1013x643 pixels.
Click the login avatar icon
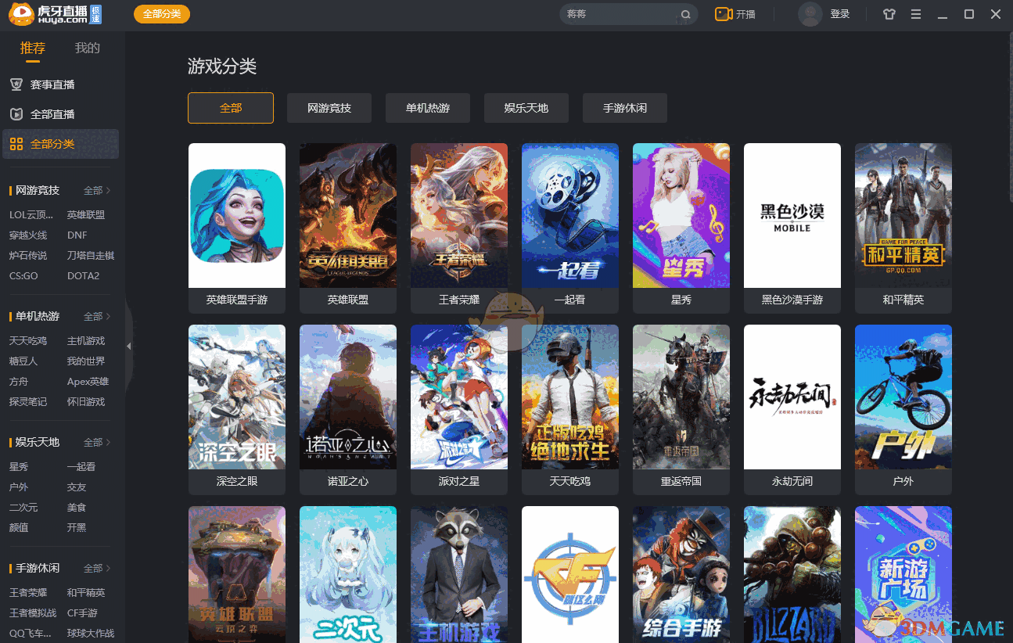point(810,14)
